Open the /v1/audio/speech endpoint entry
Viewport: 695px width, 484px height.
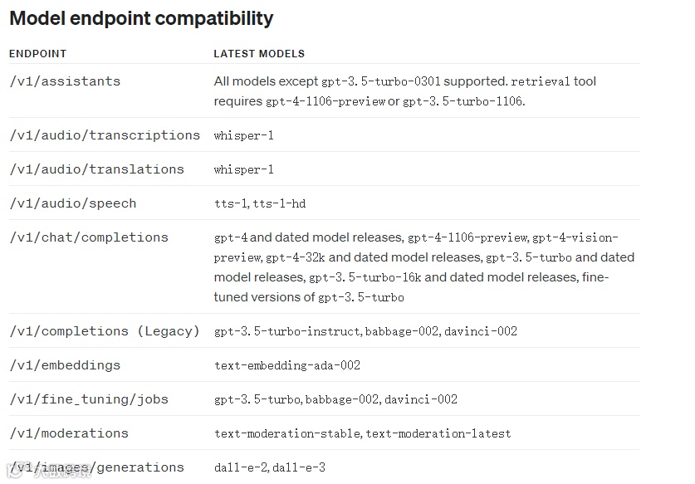coord(72,203)
